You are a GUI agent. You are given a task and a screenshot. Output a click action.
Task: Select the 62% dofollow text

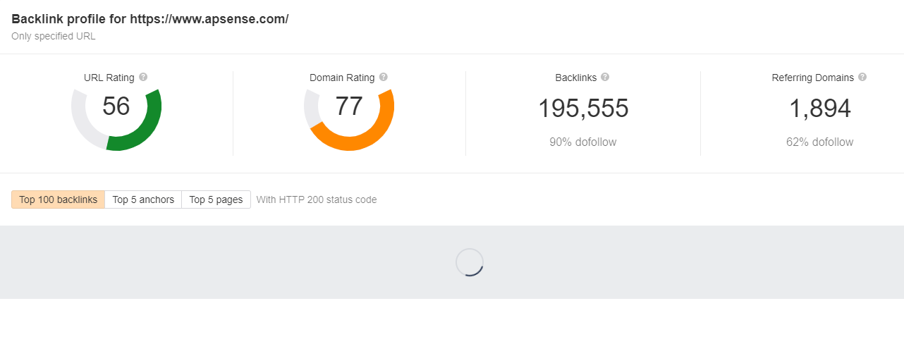[819, 142]
